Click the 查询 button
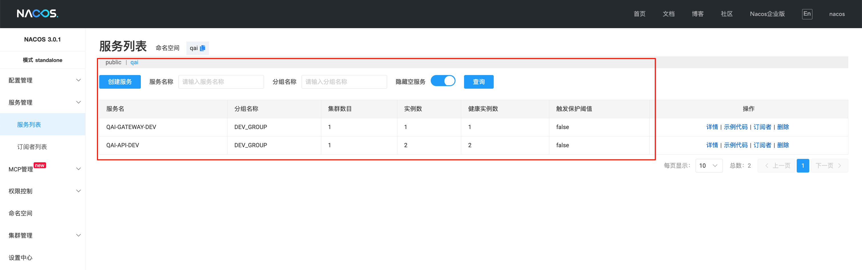The height and width of the screenshot is (270, 862). tap(479, 82)
